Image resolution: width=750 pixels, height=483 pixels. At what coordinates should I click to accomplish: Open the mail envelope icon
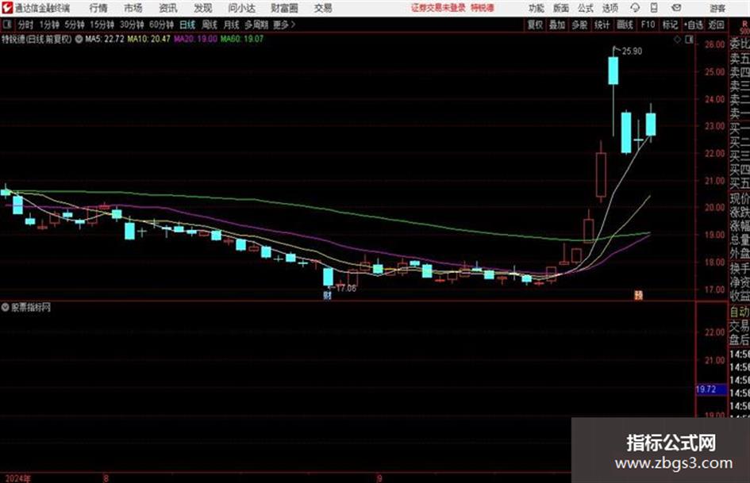coord(676,8)
